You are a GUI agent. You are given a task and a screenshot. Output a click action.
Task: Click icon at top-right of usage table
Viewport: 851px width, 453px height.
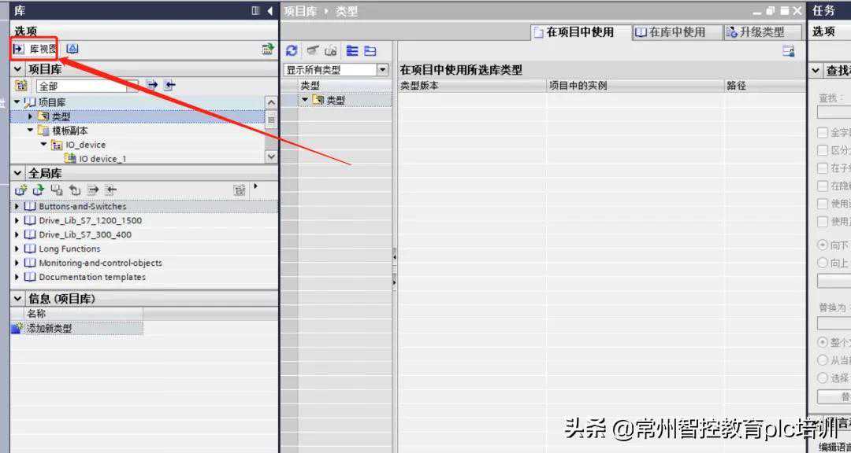788,51
